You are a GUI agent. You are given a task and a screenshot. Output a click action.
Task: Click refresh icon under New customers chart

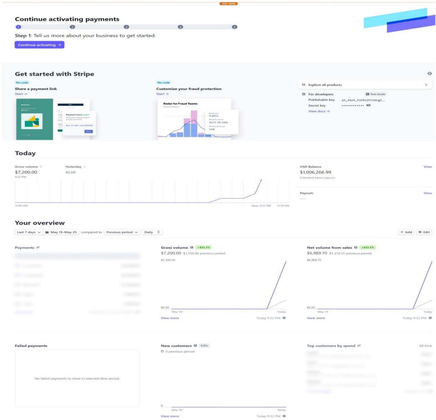point(284,416)
